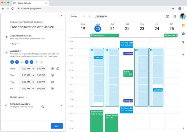Add another time period for Fri
Image resolution: width=187 pixels, height=132 pixels.
52,88
